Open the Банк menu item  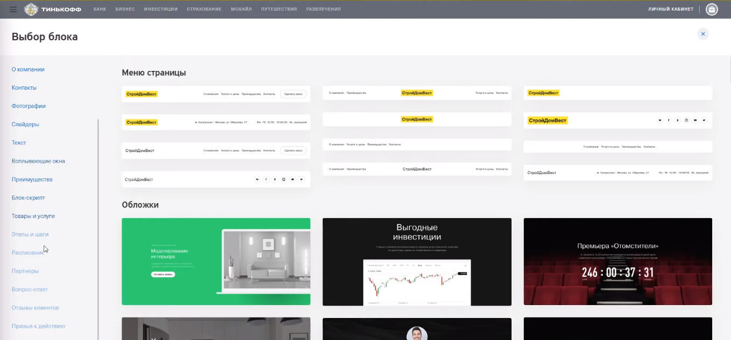[100, 9]
